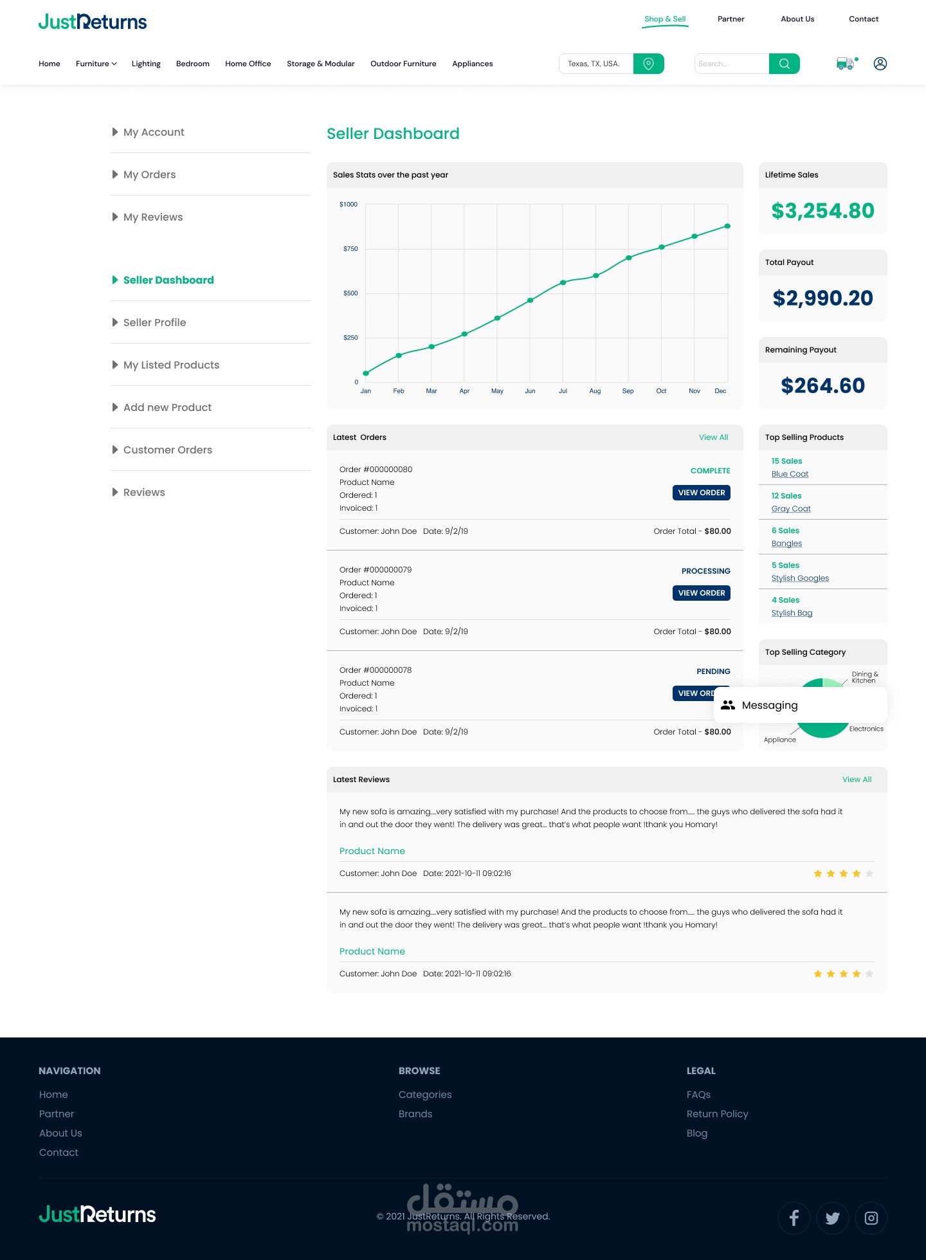Open the footer Partner link
This screenshot has height=1260, width=926.
[57, 1114]
